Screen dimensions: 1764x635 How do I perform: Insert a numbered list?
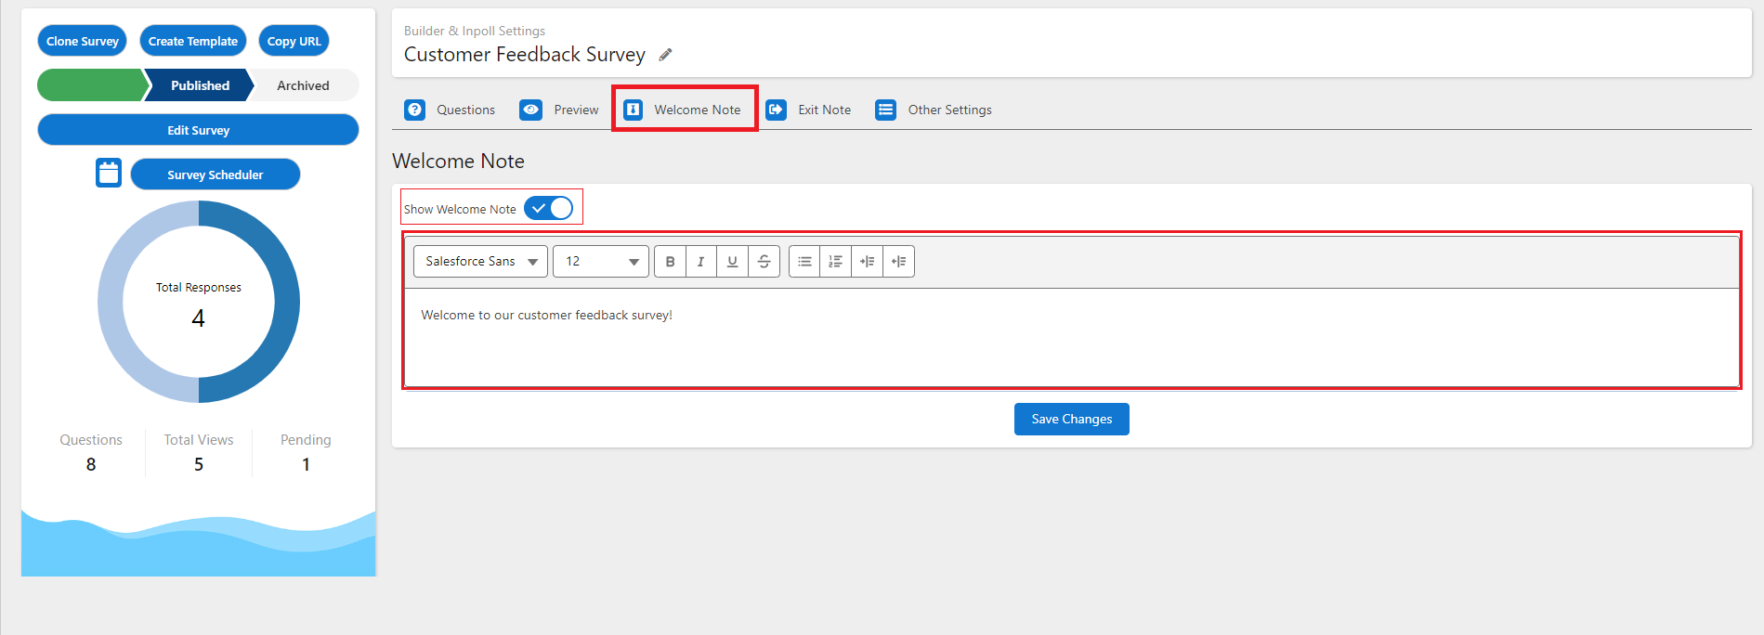coord(836,262)
